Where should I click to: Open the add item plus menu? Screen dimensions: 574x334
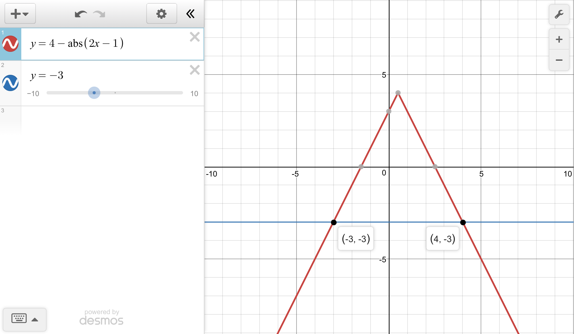(x=20, y=14)
